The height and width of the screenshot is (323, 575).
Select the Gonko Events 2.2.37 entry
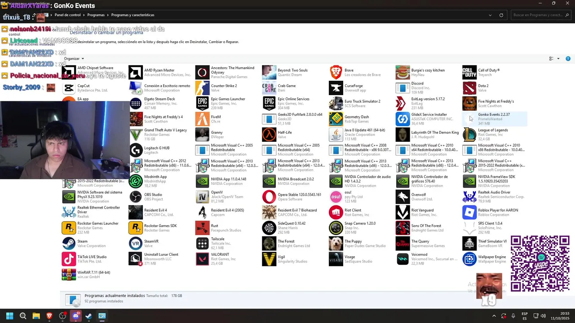tap(495, 119)
